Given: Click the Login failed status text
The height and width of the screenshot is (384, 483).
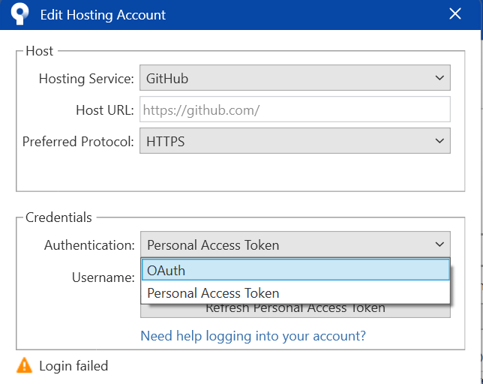Looking at the screenshot, I should [x=73, y=366].
